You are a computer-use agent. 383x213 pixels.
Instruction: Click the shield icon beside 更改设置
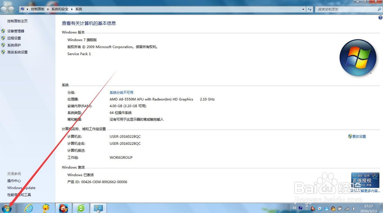[x=350, y=136]
